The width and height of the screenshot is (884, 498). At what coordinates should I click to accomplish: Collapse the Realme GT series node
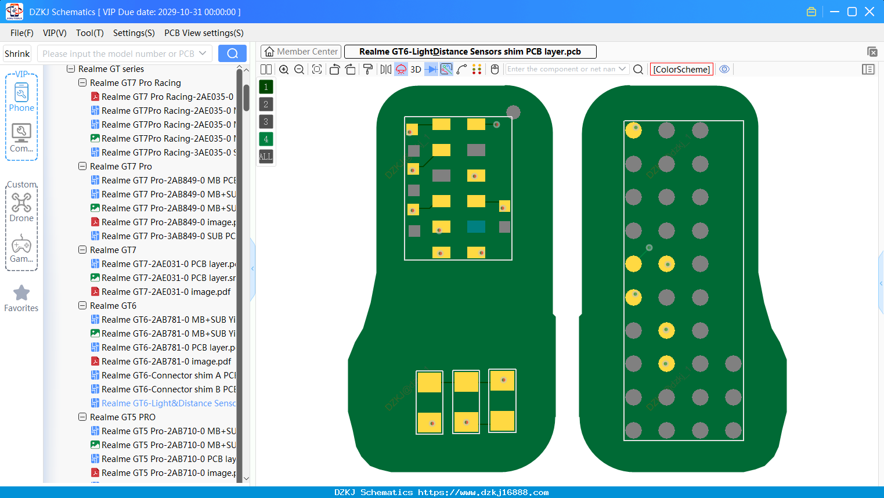click(x=71, y=69)
